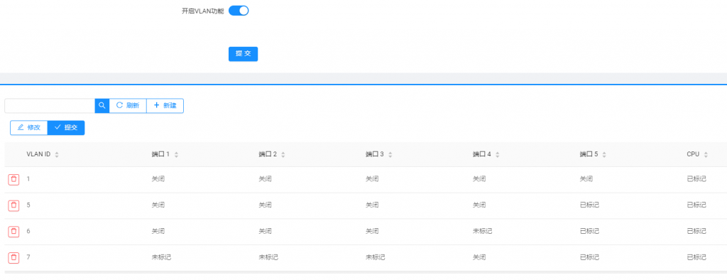Sort table by 端口 4 column arrows
This screenshot has width=727, height=280.
[498, 155]
